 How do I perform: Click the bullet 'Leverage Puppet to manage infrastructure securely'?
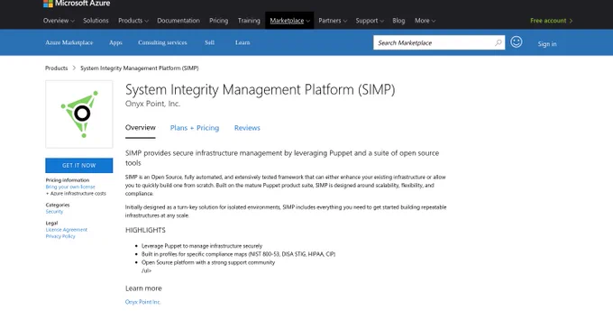202,246
